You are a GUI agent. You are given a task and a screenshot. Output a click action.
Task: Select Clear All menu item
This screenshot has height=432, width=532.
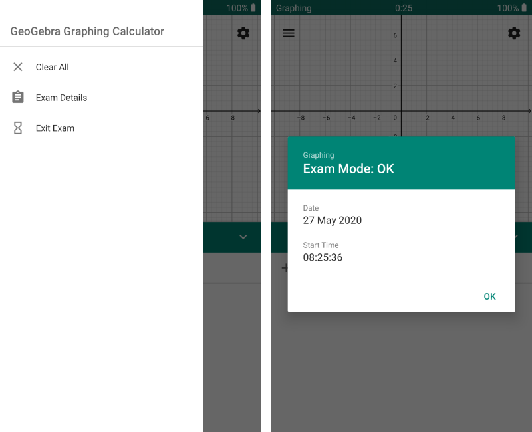(102, 67)
